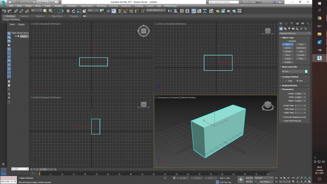Toggle the Angle Snap icon
327x184 pixels.
tap(126, 11)
